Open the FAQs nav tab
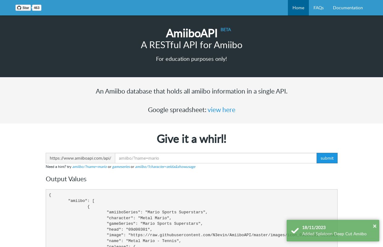The height and width of the screenshot is (247, 383). pos(318,8)
